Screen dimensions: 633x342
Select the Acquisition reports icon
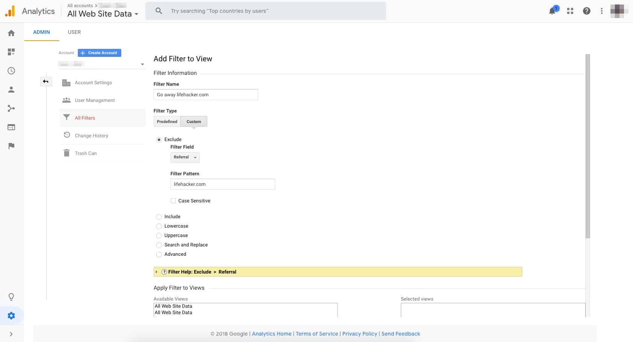point(11,108)
